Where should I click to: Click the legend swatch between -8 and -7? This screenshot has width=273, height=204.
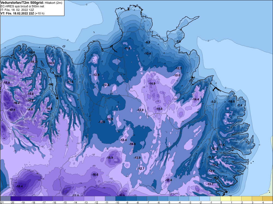[142, 199]
